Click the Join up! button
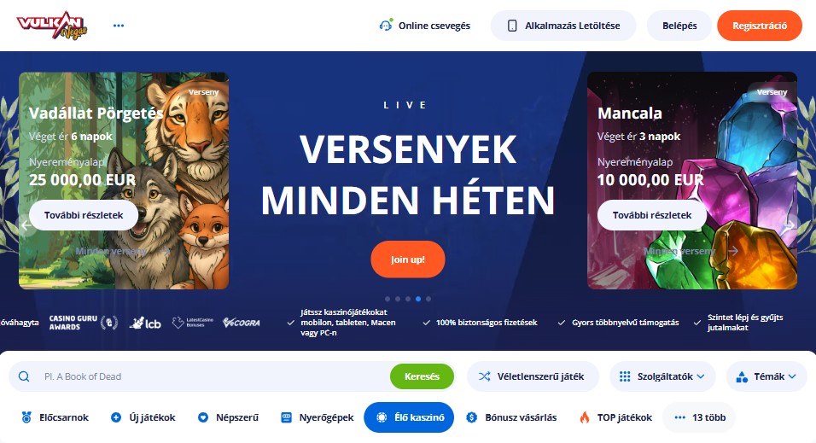The width and height of the screenshot is (816, 443). [x=407, y=259]
